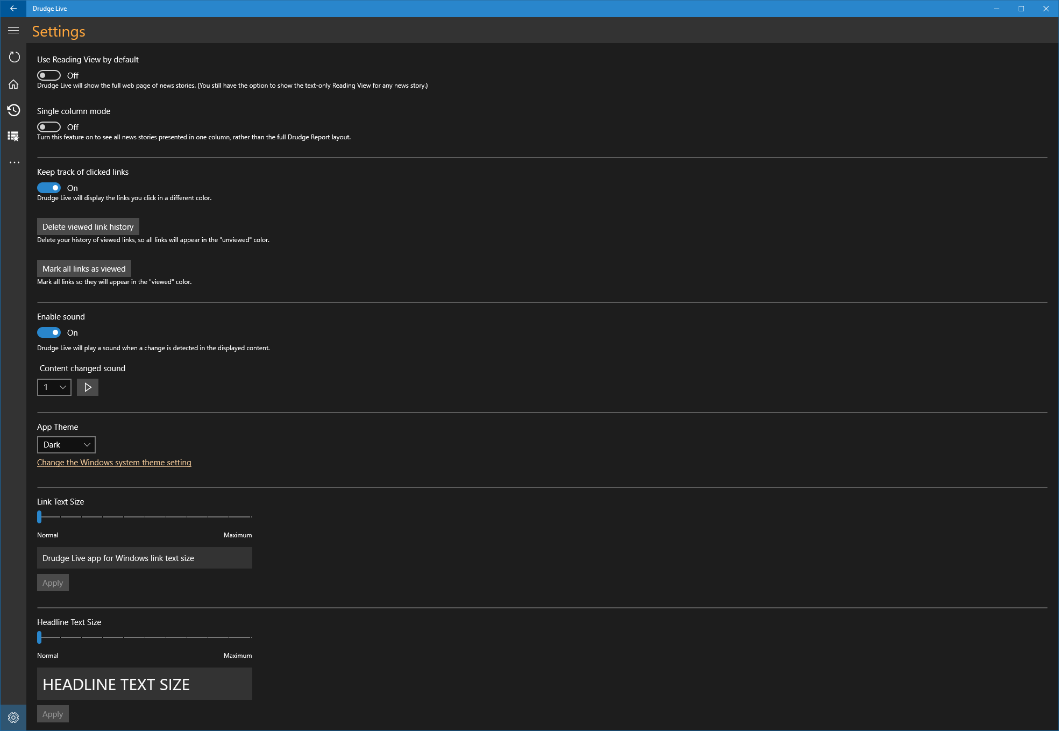The width and height of the screenshot is (1059, 731).
Task: Select the Refresh icon in the sidebar
Action: (13, 57)
